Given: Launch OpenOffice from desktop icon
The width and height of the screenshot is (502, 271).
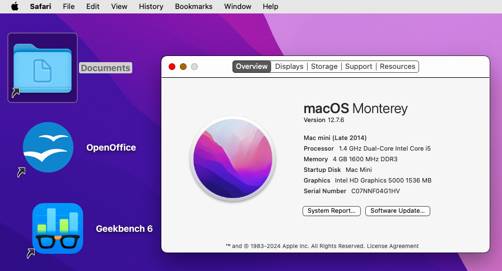Looking at the screenshot, I should 48,147.
